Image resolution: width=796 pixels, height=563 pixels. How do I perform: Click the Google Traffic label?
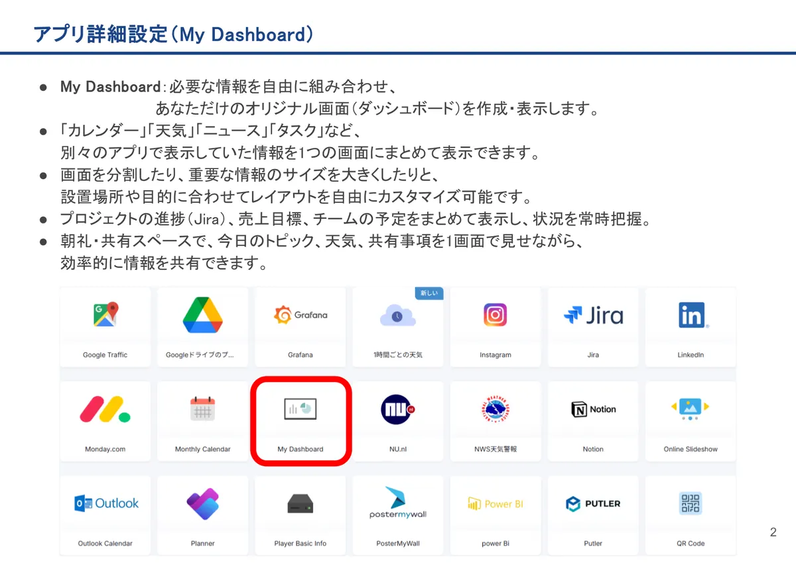click(105, 355)
